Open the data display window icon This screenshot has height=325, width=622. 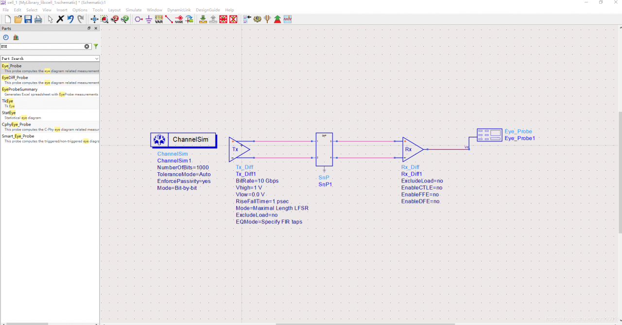[288, 19]
